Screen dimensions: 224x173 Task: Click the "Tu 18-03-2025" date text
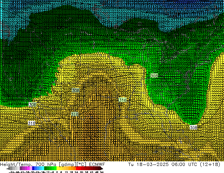[x=148, y=165]
